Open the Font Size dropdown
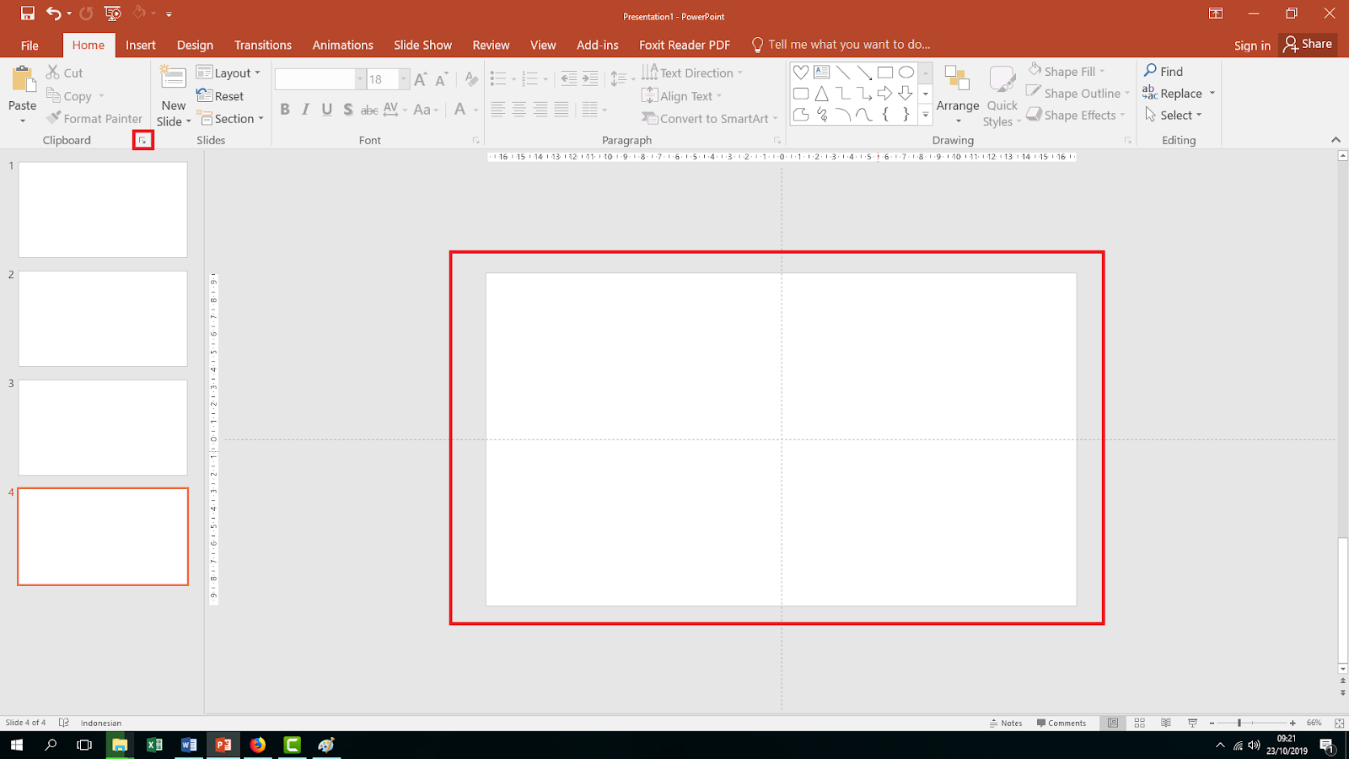1349x759 pixels. (402, 78)
